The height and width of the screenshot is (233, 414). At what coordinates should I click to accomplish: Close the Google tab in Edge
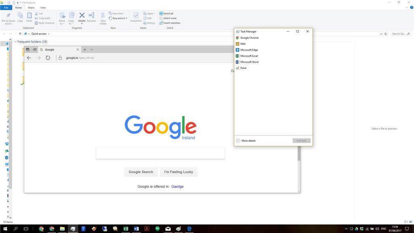click(x=78, y=49)
